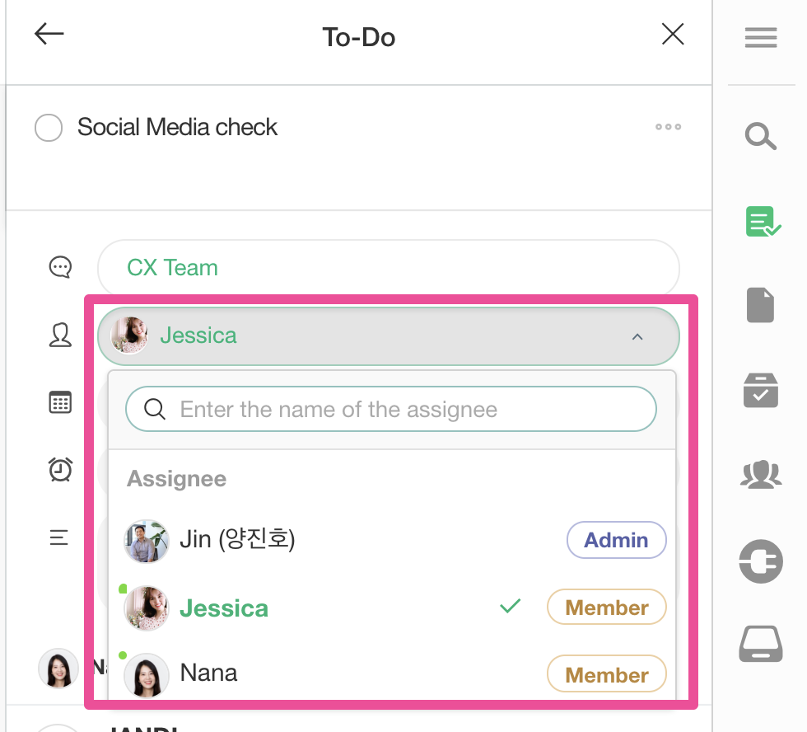Click the description lines icon
The width and height of the screenshot is (807, 732).
tap(58, 537)
